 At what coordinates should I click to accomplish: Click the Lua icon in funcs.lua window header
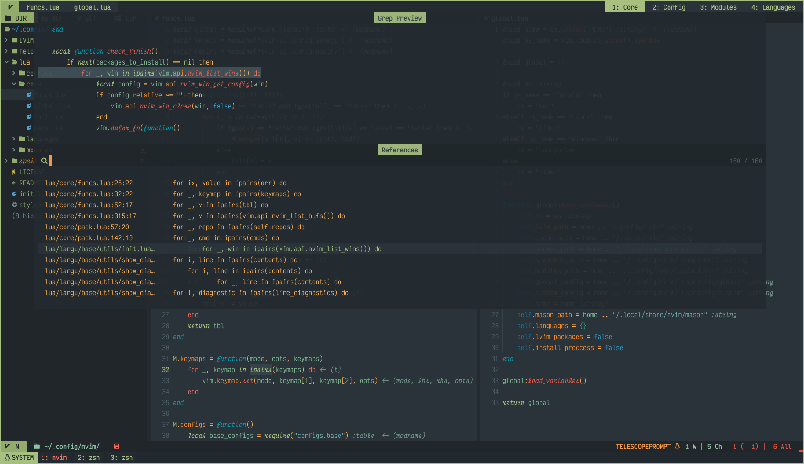[157, 18]
